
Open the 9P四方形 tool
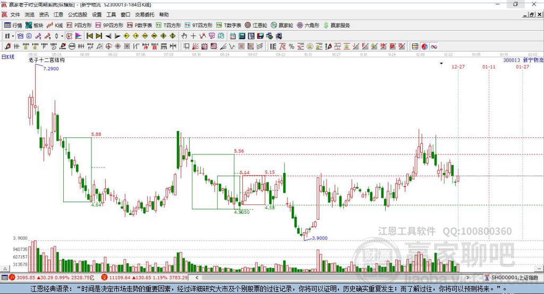pyautogui.click(x=109, y=25)
